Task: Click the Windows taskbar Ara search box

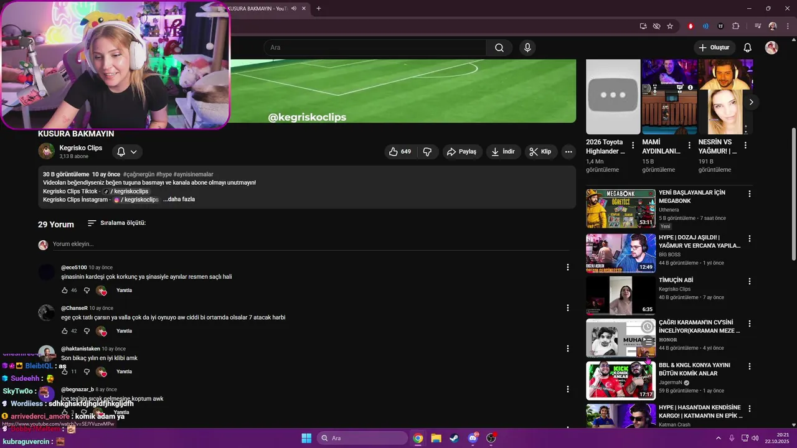Action: [362, 438]
